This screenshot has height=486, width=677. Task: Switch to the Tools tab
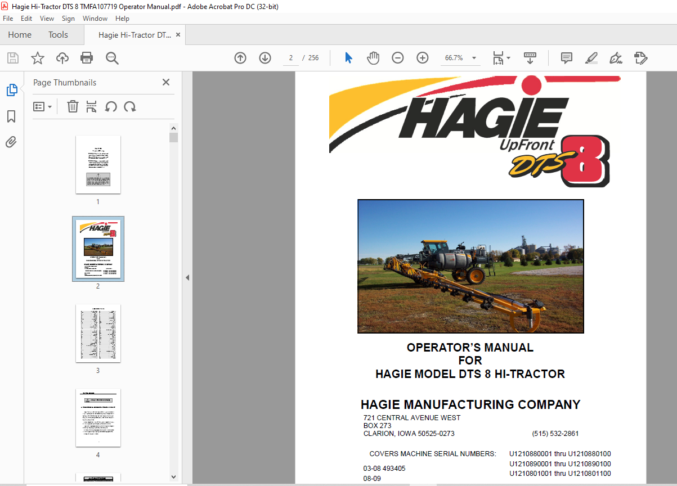[58, 35]
